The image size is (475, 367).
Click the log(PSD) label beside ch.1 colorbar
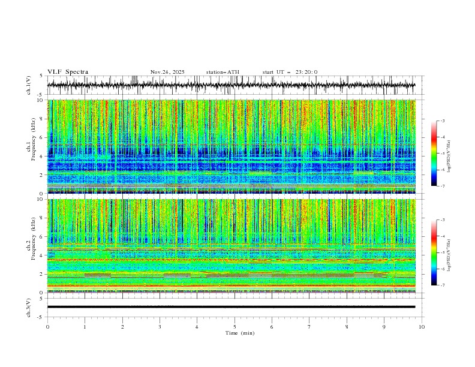[449, 156]
